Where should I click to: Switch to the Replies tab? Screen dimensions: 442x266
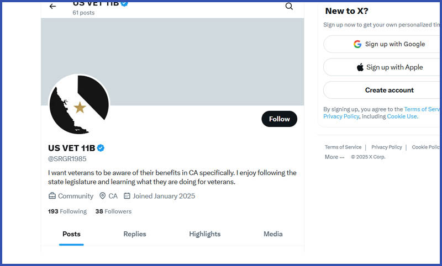(135, 234)
